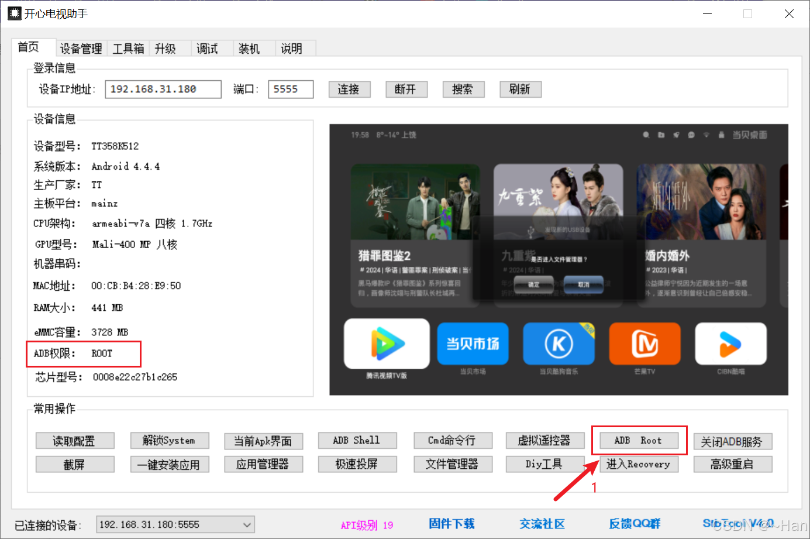The width and height of the screenshot is (810, 539).
Task: Click 确定 in the TV dialog
Action: (x=533, y=284)
